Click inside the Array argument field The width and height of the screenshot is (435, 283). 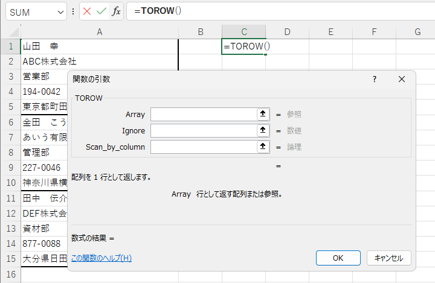click(x=204, y=114)
